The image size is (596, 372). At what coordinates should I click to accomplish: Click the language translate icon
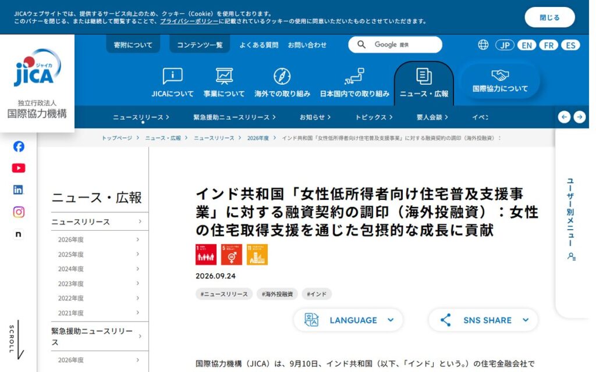click(311, 320)
